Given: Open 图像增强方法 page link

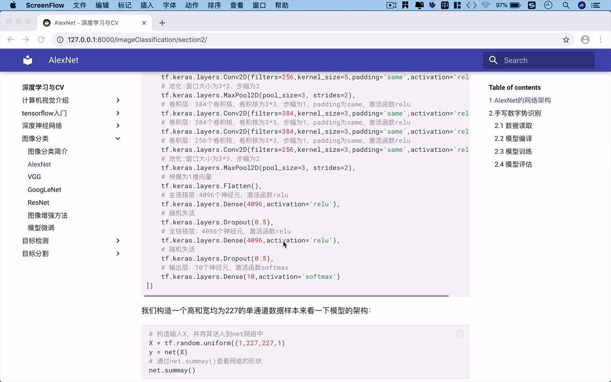Looking at the screenshot, I should click(48, 215).
